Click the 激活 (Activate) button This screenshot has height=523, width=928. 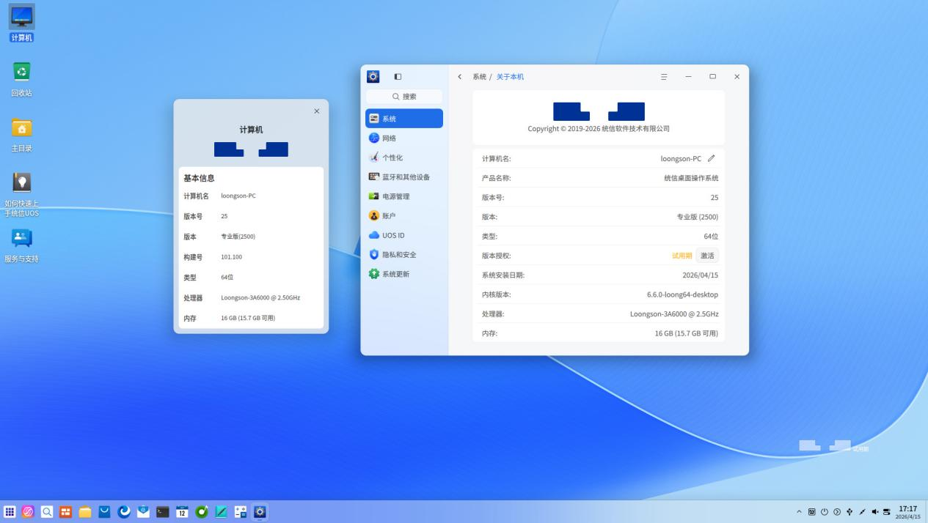click(706, 256)
